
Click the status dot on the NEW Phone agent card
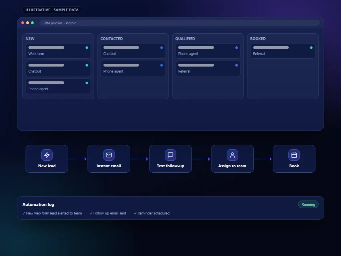coord(87,83)
